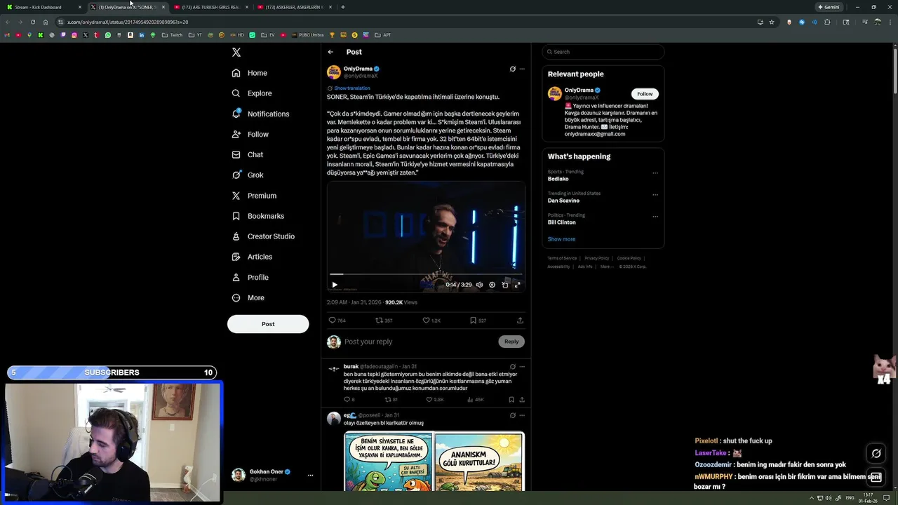Expand the More sidebar menu
Image resolution: width=898 pixels, height=505 pixels.
click(248, 297)
